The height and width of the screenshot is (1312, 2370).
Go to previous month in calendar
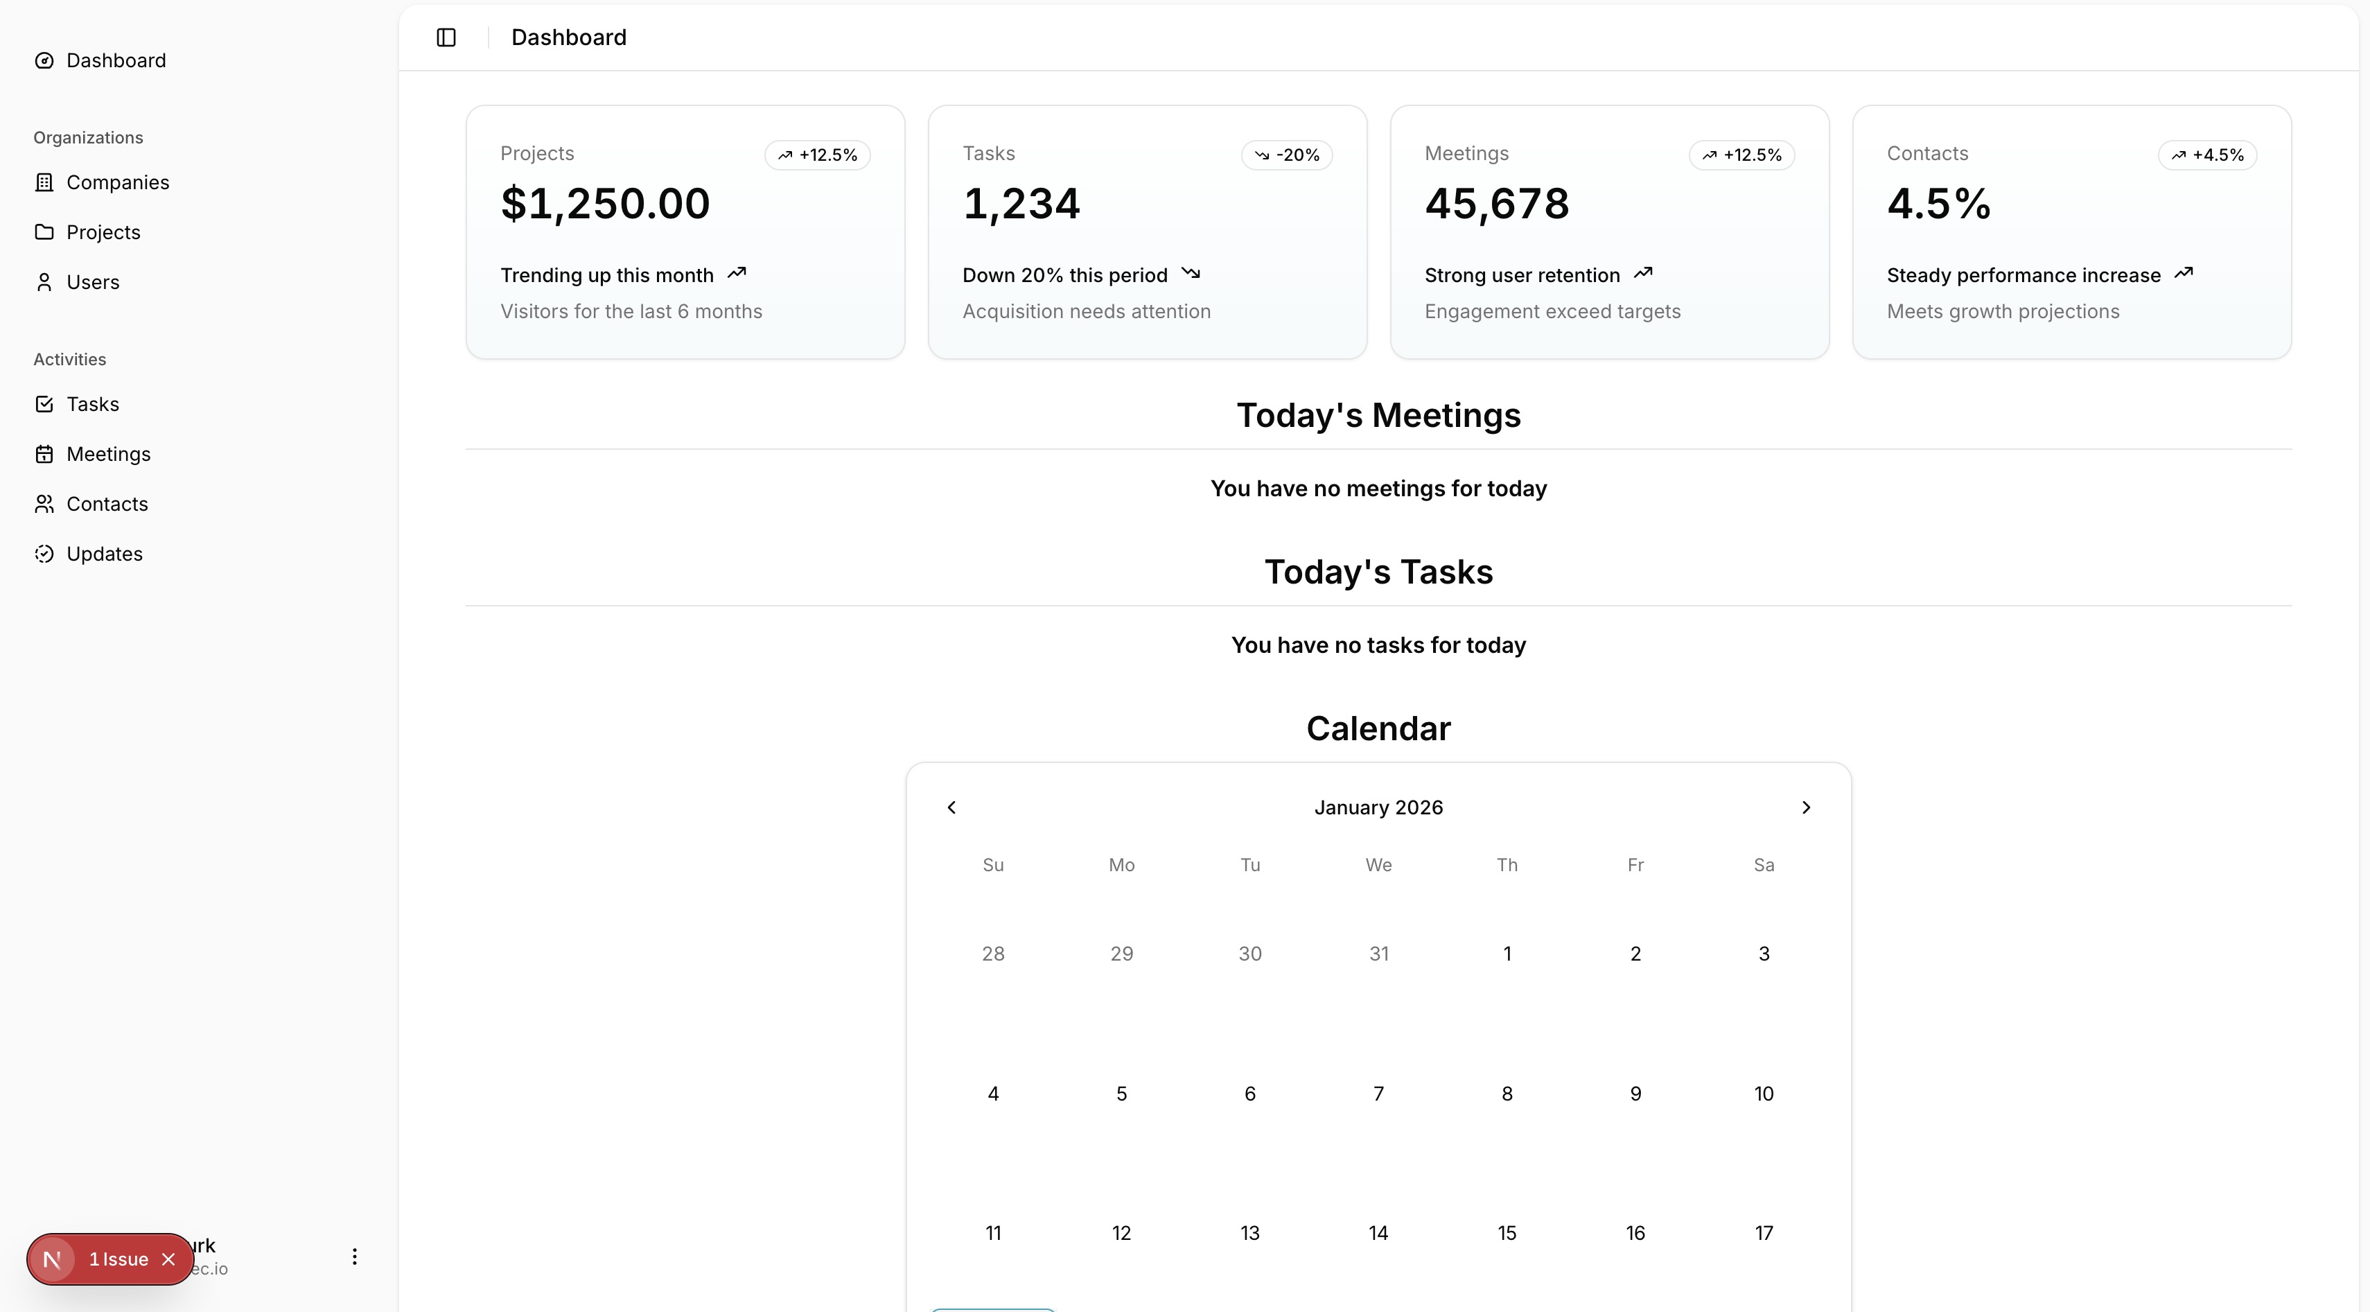(x=951, y=807)
